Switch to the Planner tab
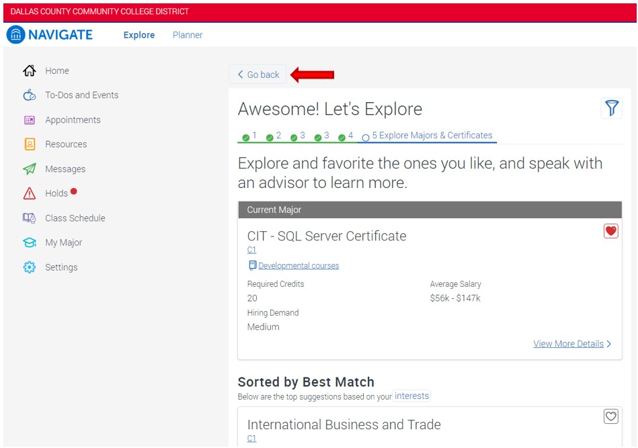This screenshot has height=448, width=638. coord(188,35)
